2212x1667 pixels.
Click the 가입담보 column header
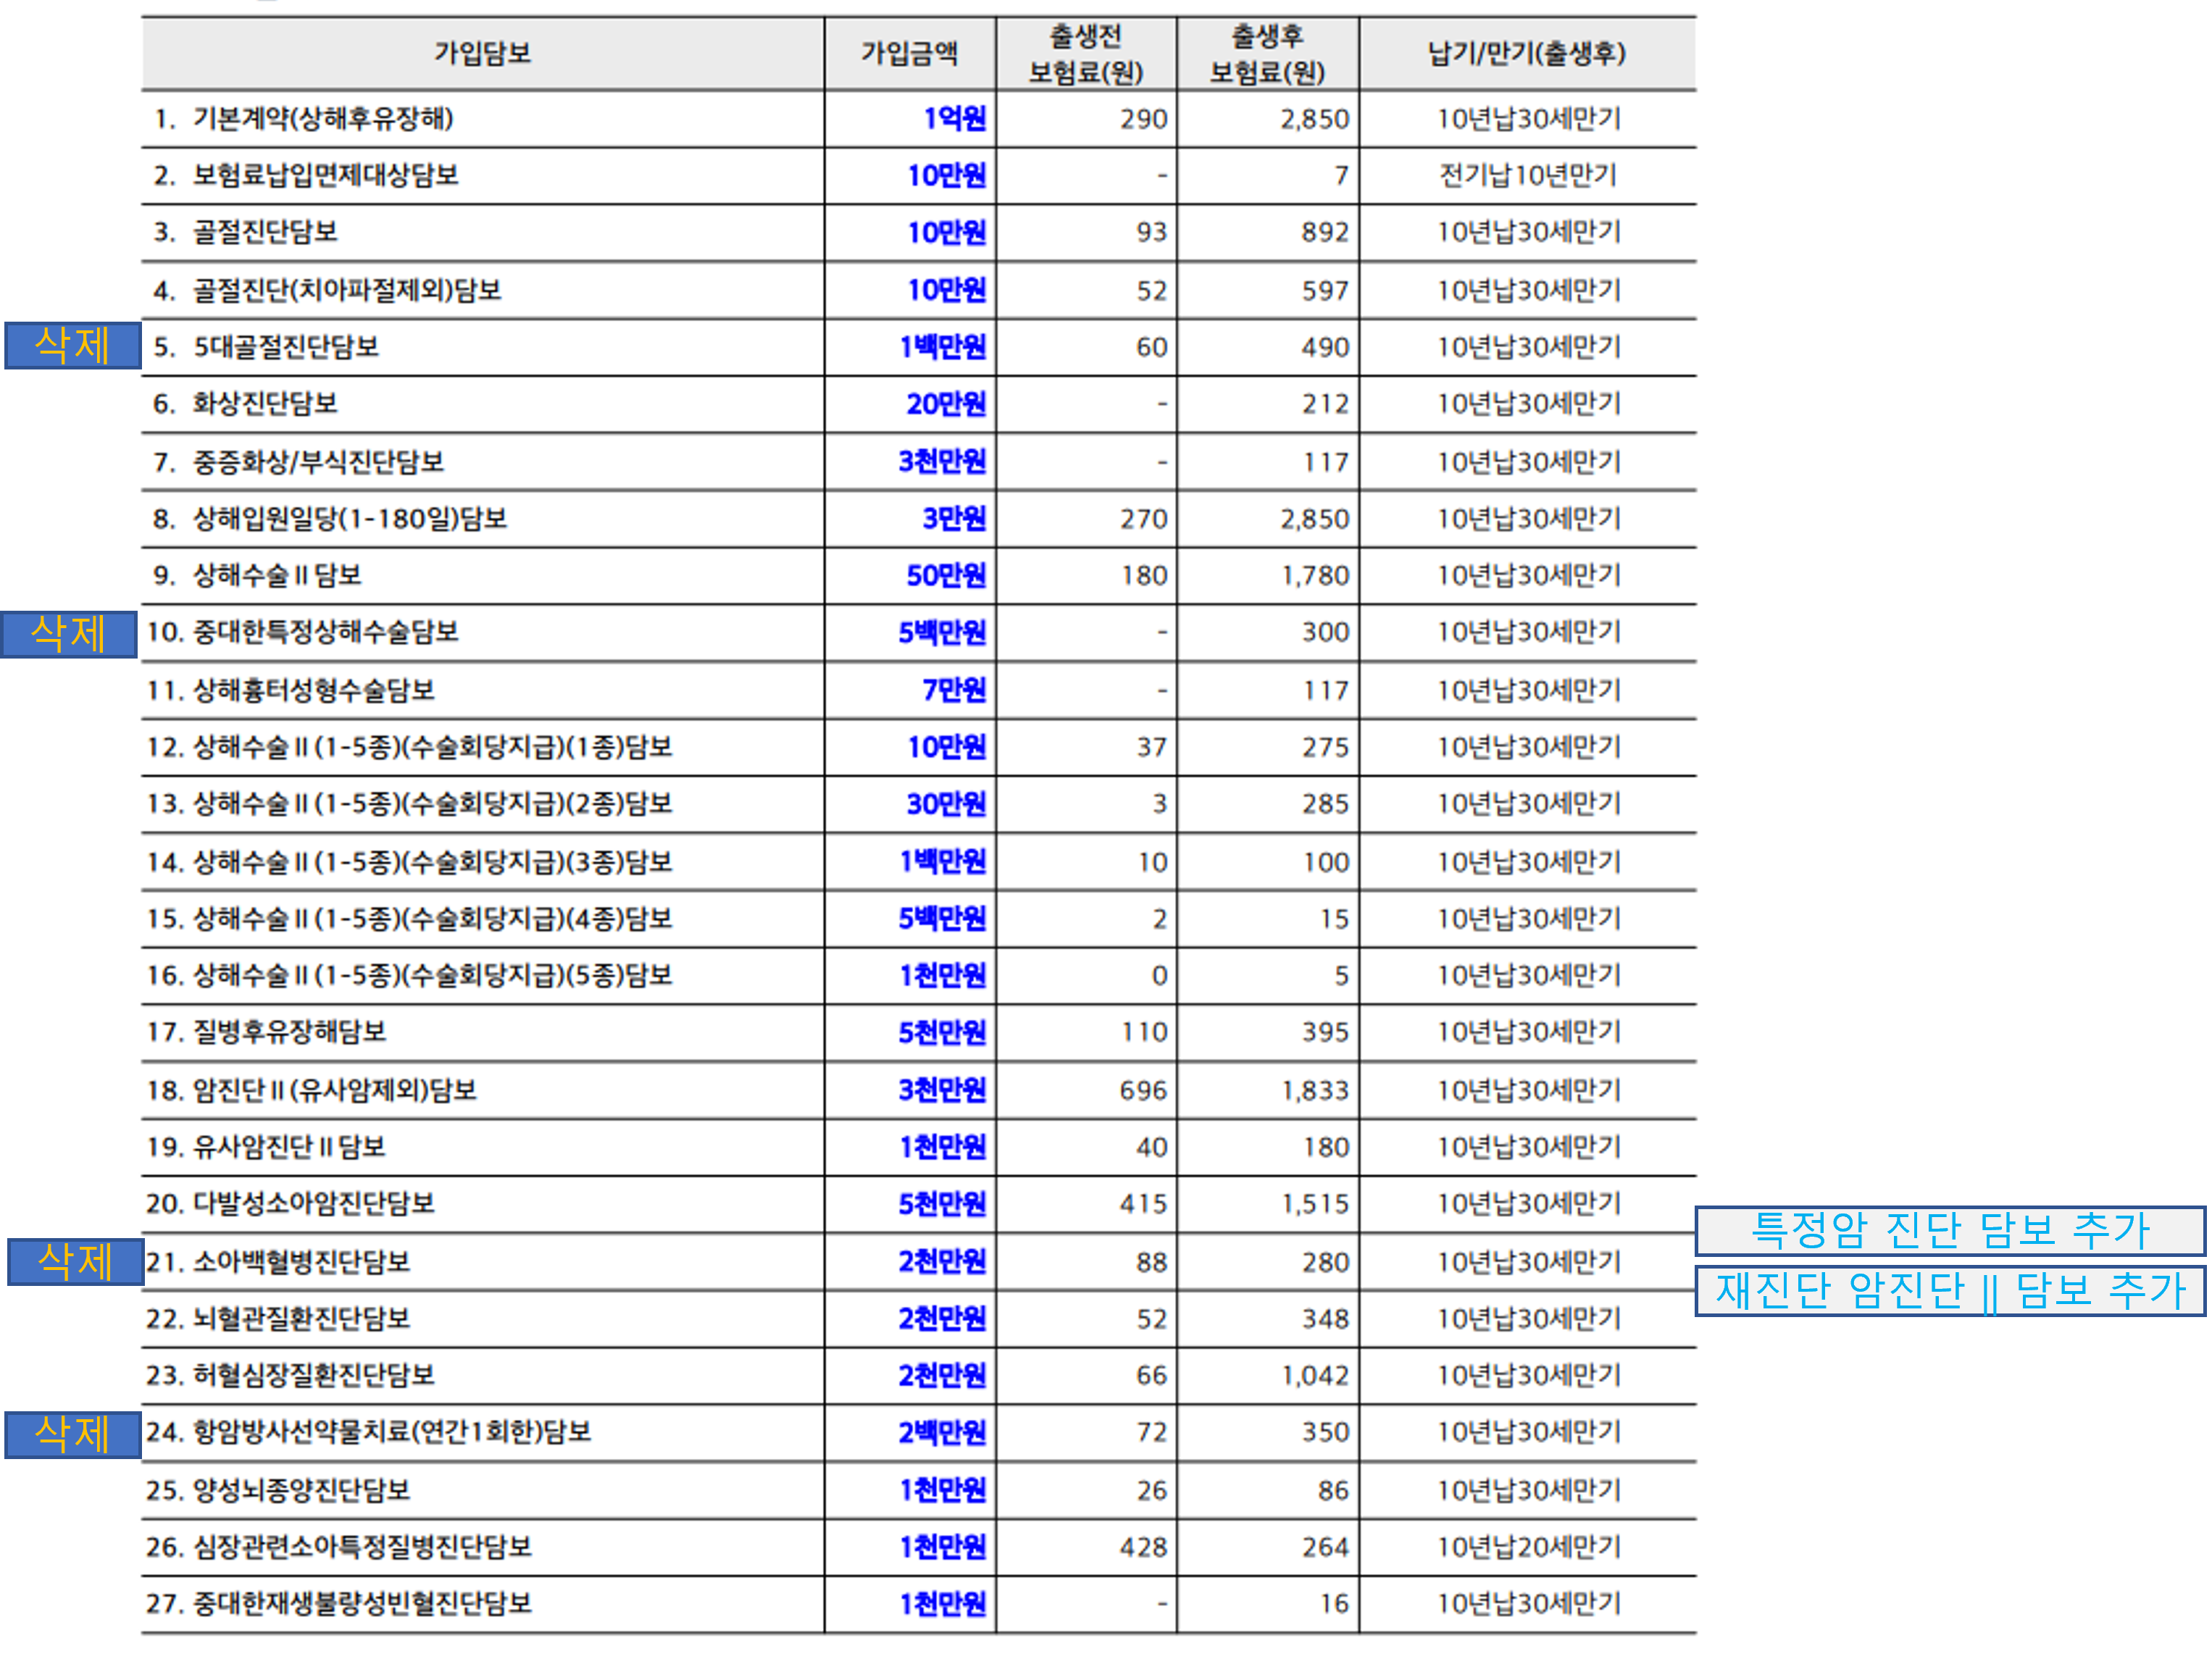[x=482, y=53]
